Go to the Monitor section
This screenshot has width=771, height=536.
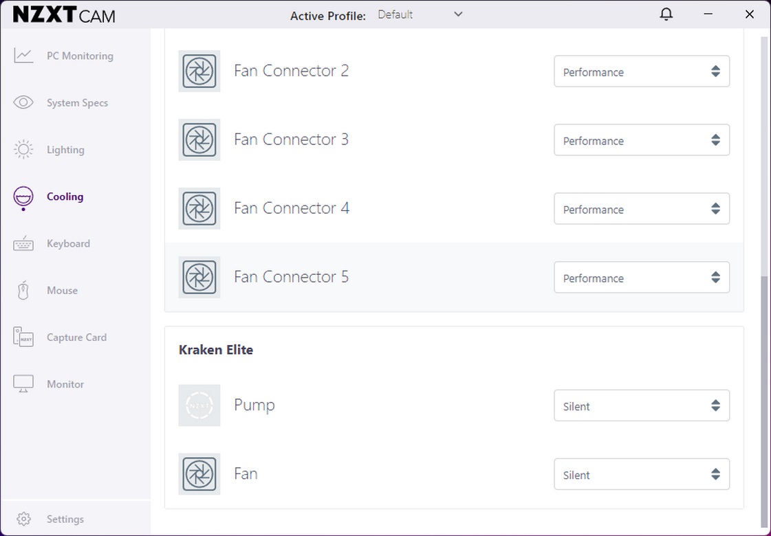(x=65, y=384)
